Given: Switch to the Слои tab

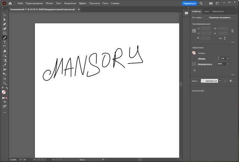Looking at the screenshot, I should (206, 12).
